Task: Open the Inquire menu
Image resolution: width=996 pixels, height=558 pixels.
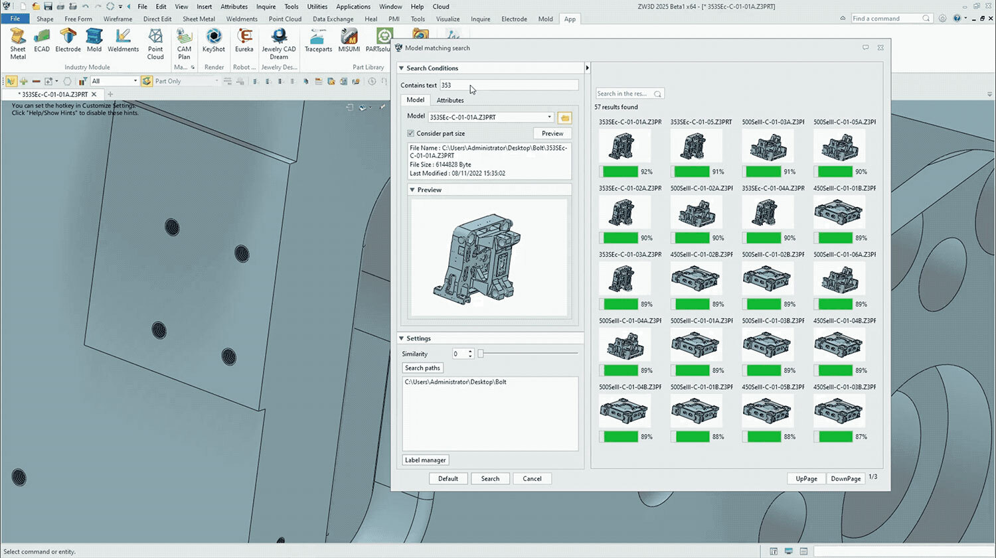Action: click(266, 7)
